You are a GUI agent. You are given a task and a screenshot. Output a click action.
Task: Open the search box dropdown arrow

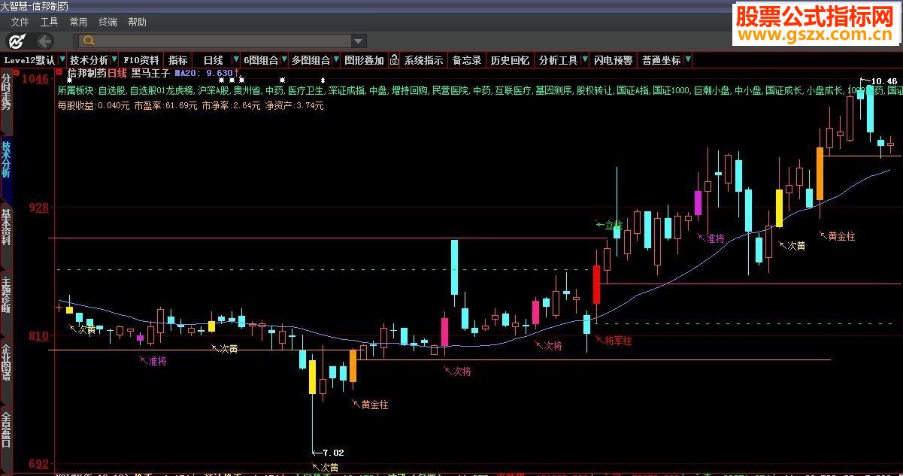tap(358, 41)
